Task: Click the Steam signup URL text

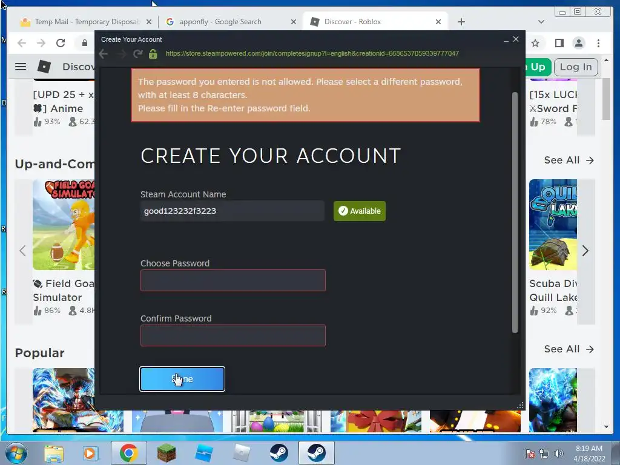Action: point(312,53)
